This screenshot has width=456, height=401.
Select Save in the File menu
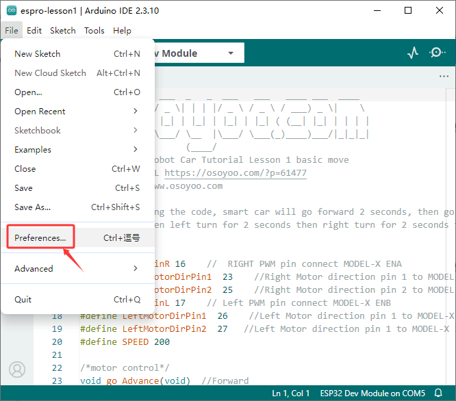pos(77,188)
